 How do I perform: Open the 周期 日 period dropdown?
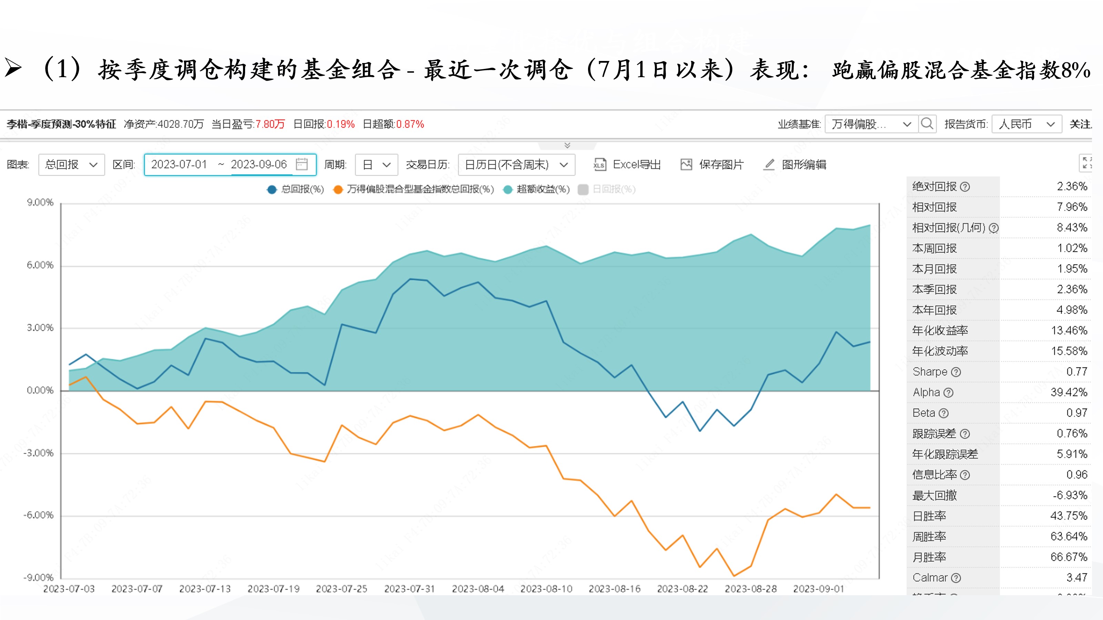pos(376,165)
